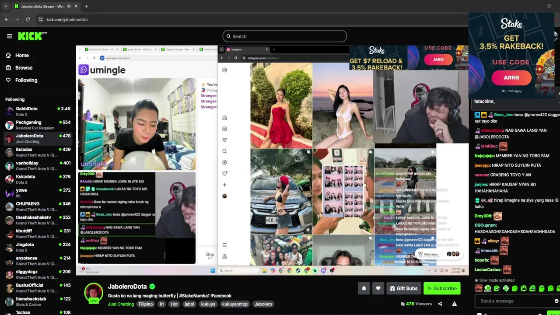
Task: Click the verified badge next to JaboleroDota
Action: pyautogui.click(x=152, y=287)
